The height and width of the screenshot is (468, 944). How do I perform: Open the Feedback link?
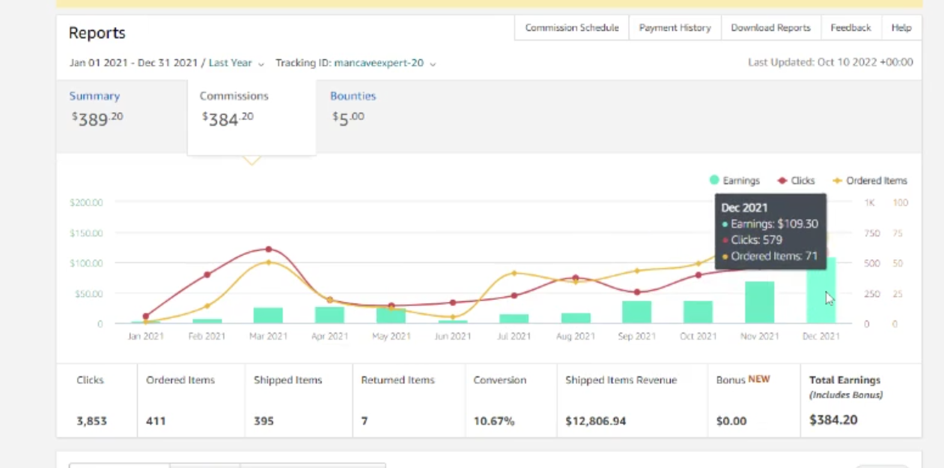850,28
